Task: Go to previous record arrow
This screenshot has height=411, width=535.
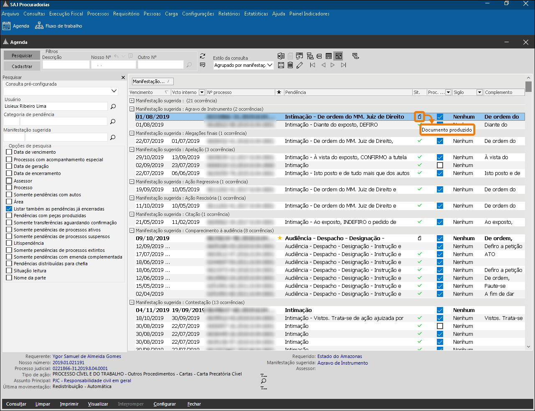Action: (323, 65)
